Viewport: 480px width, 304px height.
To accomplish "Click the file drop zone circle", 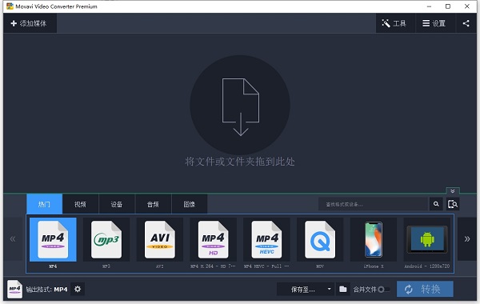I will point(240,105).
